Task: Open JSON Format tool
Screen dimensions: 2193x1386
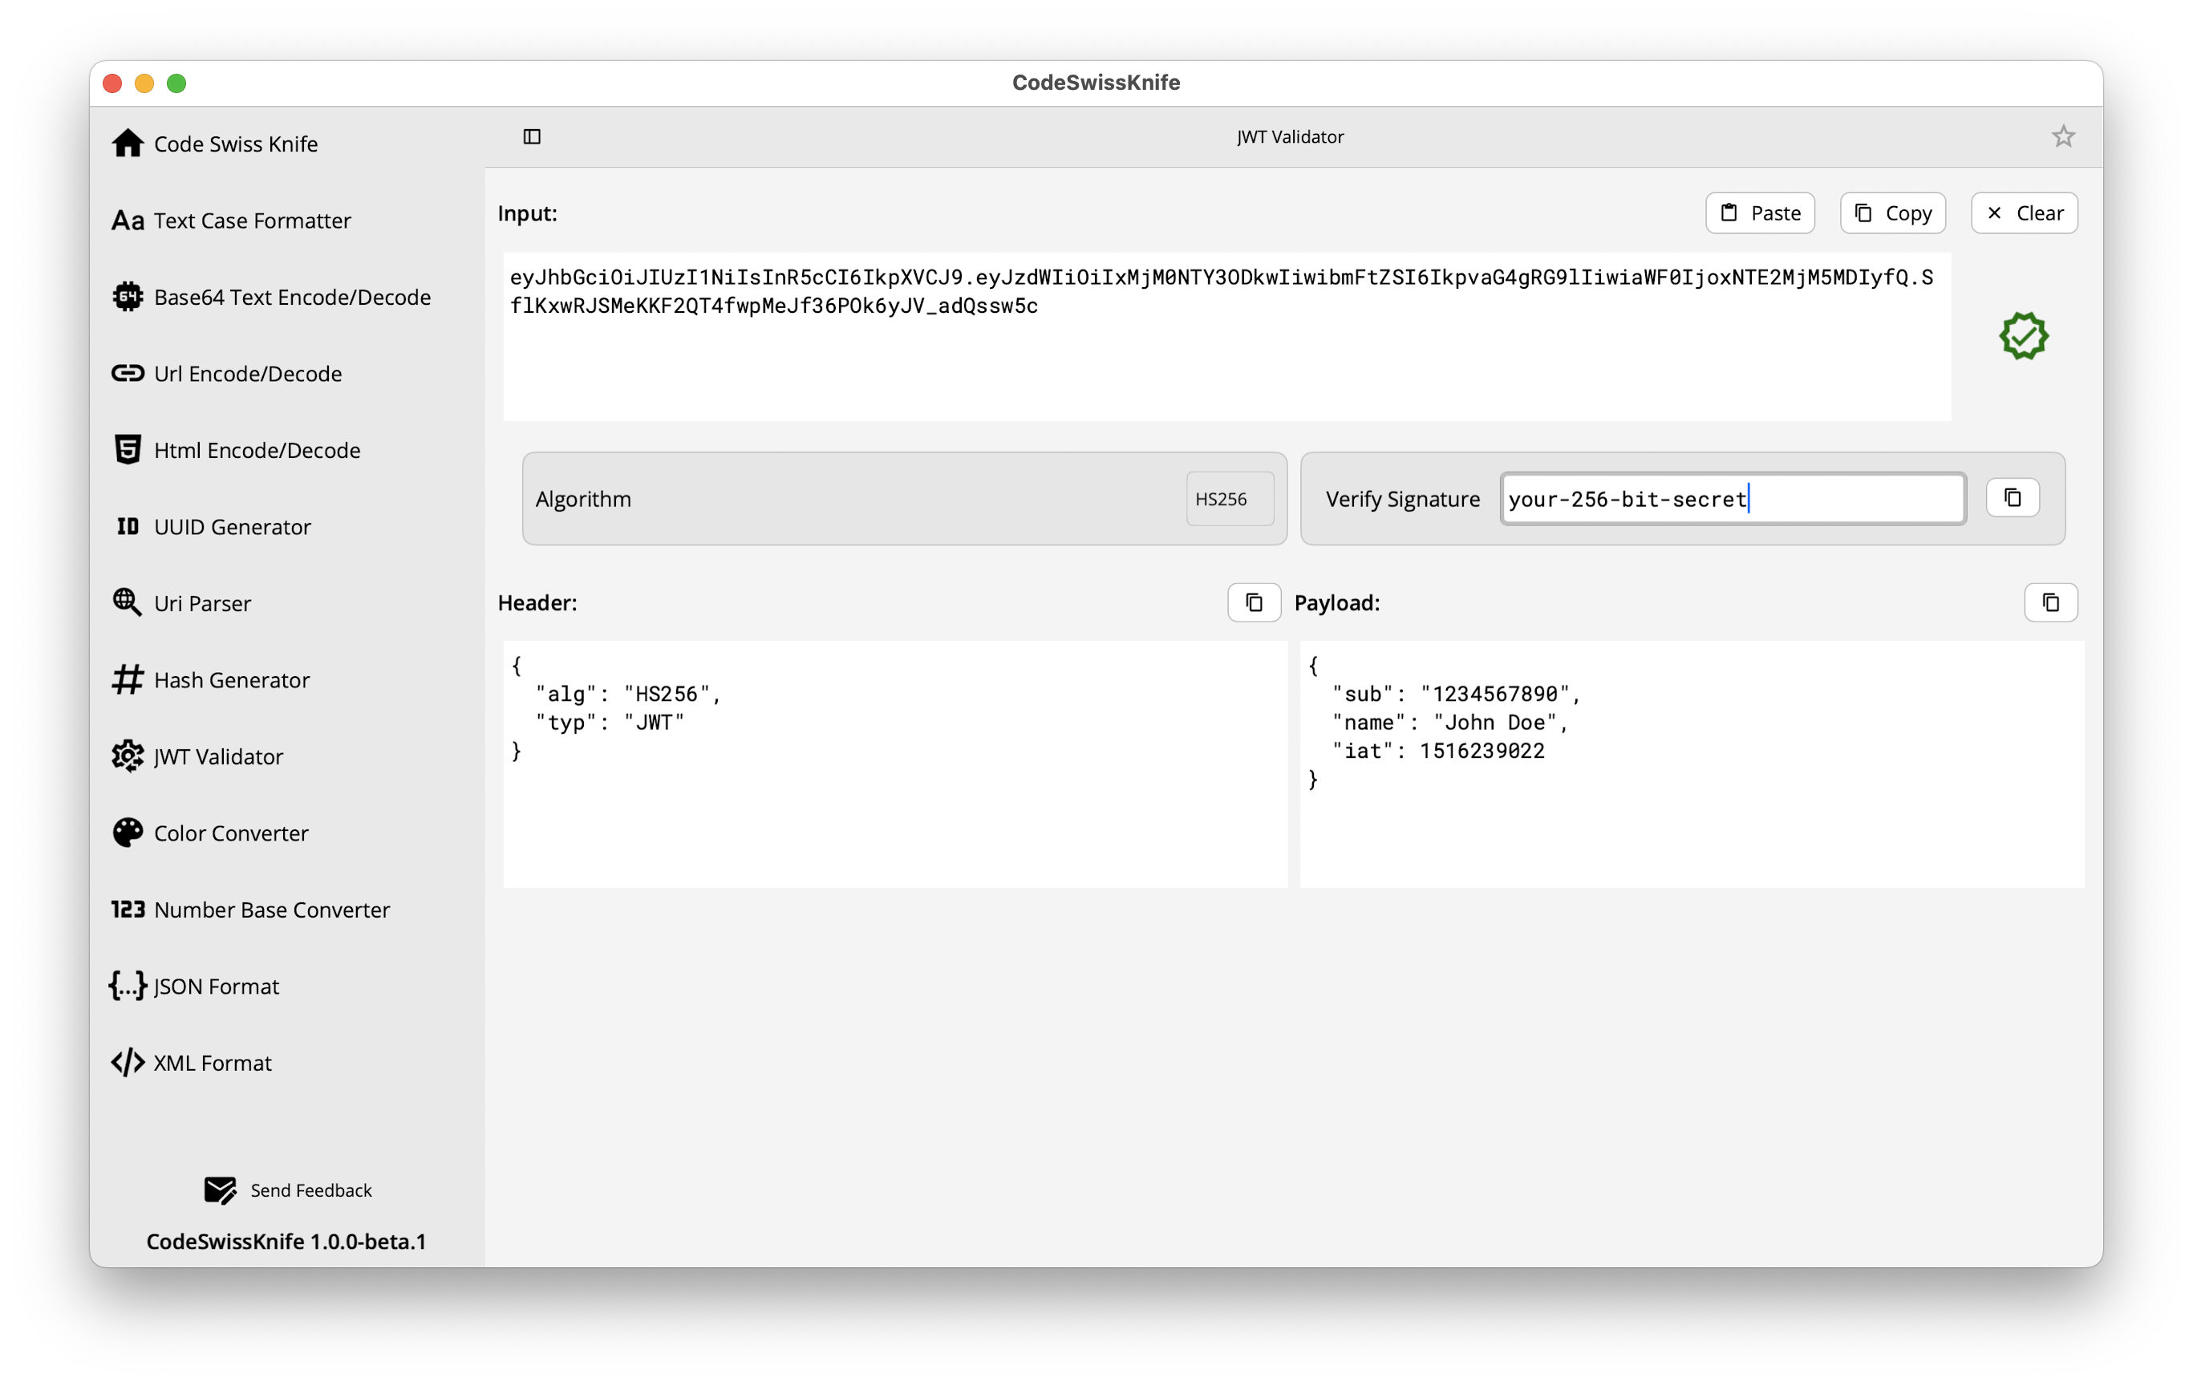Action: tap(216, 985)
